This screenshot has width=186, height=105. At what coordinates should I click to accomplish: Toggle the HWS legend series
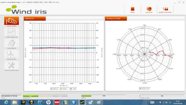(74, 89)
